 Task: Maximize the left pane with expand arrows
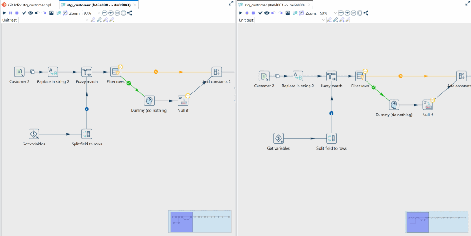231,3
